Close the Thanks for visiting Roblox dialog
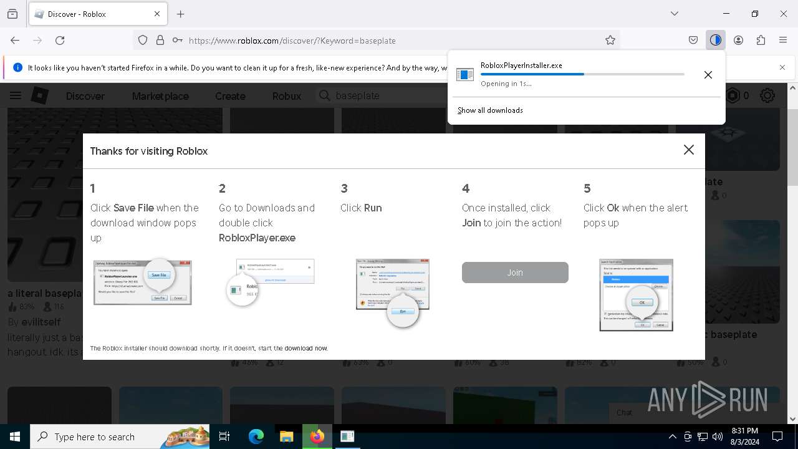798x449 pixels. tap(688, 150)
